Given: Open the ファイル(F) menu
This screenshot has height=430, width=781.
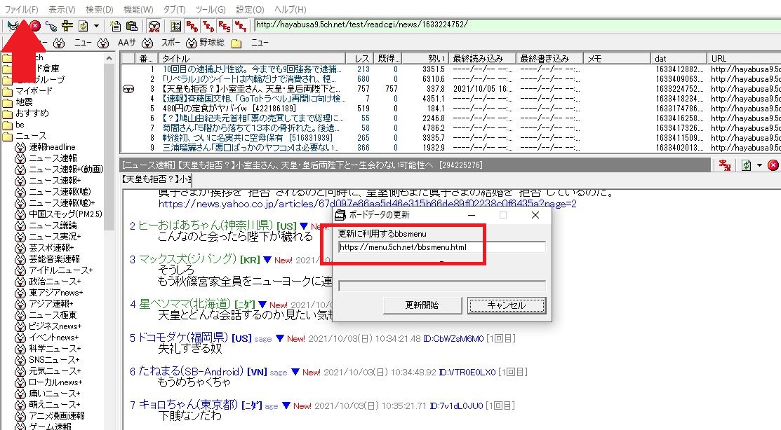Looking at the screenshot, I should [x=22, y=9].
